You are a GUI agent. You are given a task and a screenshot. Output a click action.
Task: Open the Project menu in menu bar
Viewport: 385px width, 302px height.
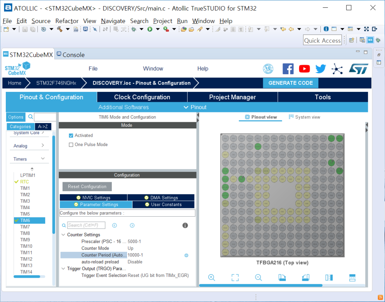pos(162,21)
